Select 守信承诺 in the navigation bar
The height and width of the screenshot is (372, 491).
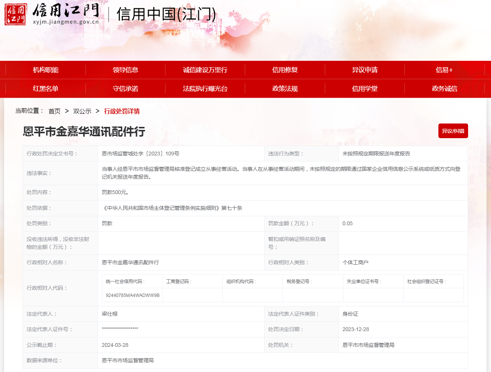pyautogui.click(x=125, y=89)
